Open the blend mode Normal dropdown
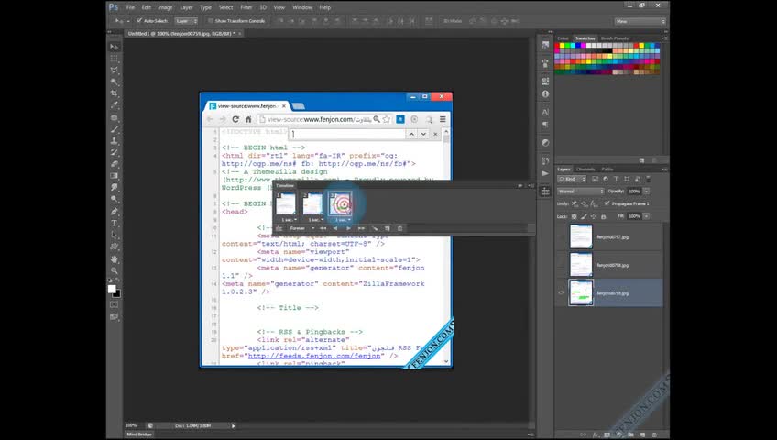The height and width of the screenshot is (440, 777). click(581, 192)
